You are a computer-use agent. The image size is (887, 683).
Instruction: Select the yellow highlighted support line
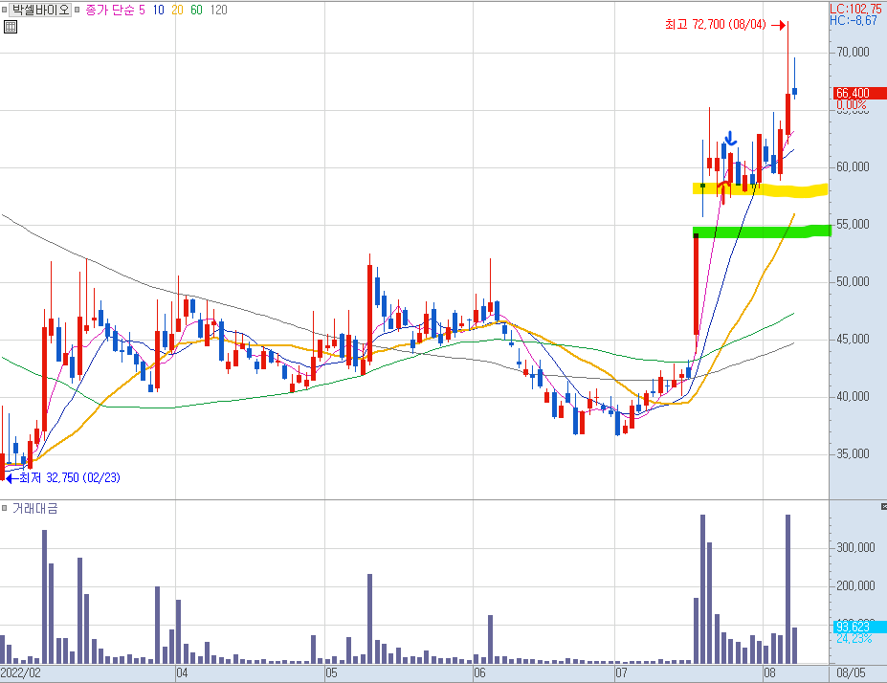pos(760,190)
